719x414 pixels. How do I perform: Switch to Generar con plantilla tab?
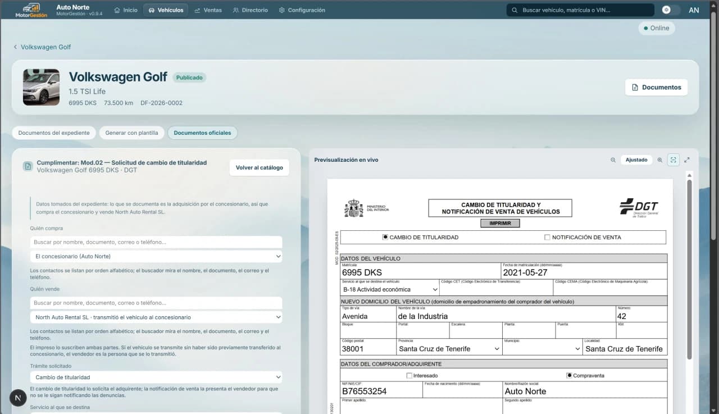(131, 133)
